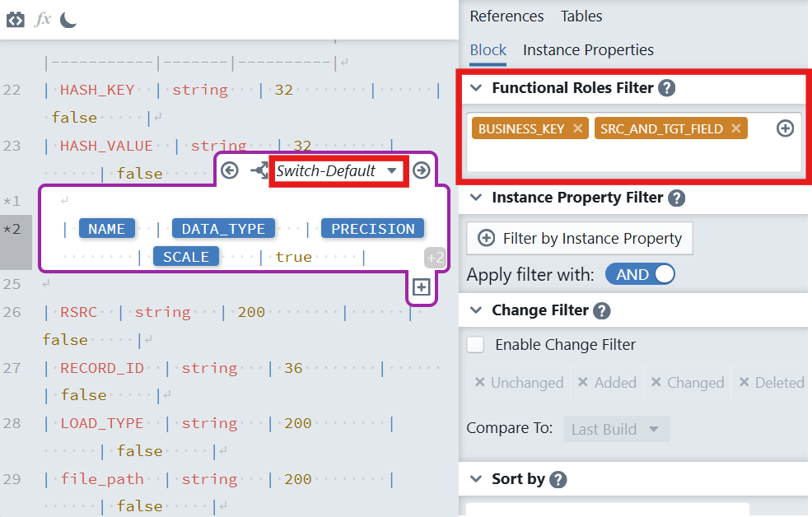Click the fx formula icon
The height and width of the screenshot is (517, 812).
[43, 19]
